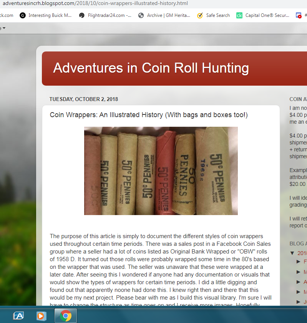This screenshot has width=307, height=323.
Task: Open the 2018 archive year link
Action: point(302,253)
